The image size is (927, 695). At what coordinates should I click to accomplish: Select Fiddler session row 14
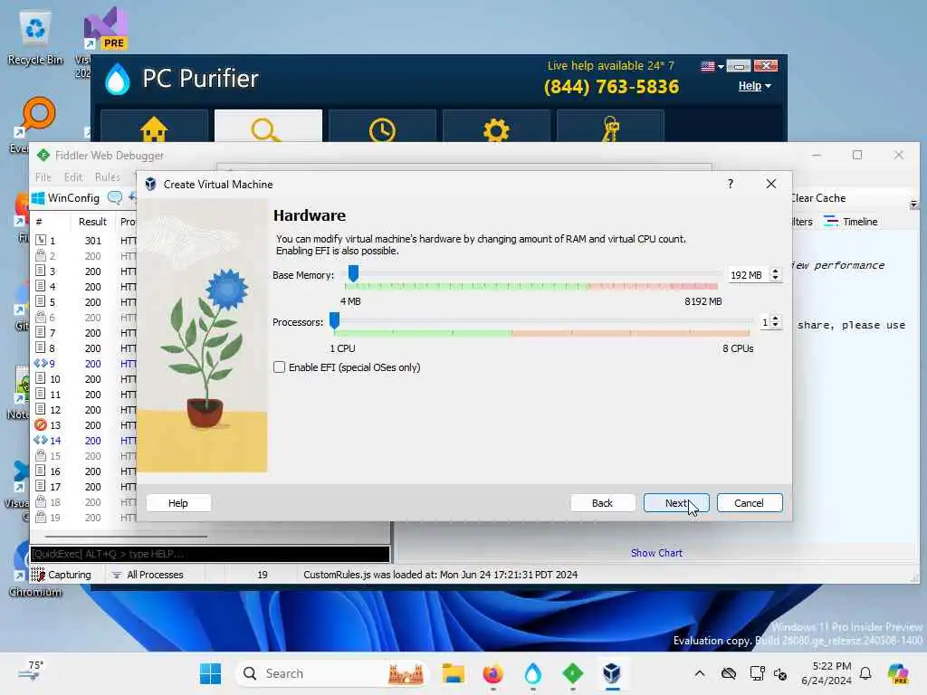pyautogui.click(x=82, y=441)
